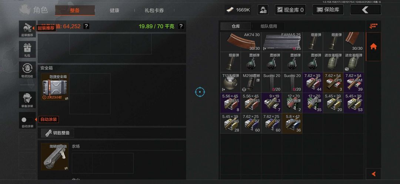Toggle the 自动涂装 auto skin switch
The image size is (400, 184).
tap(27, 120)
